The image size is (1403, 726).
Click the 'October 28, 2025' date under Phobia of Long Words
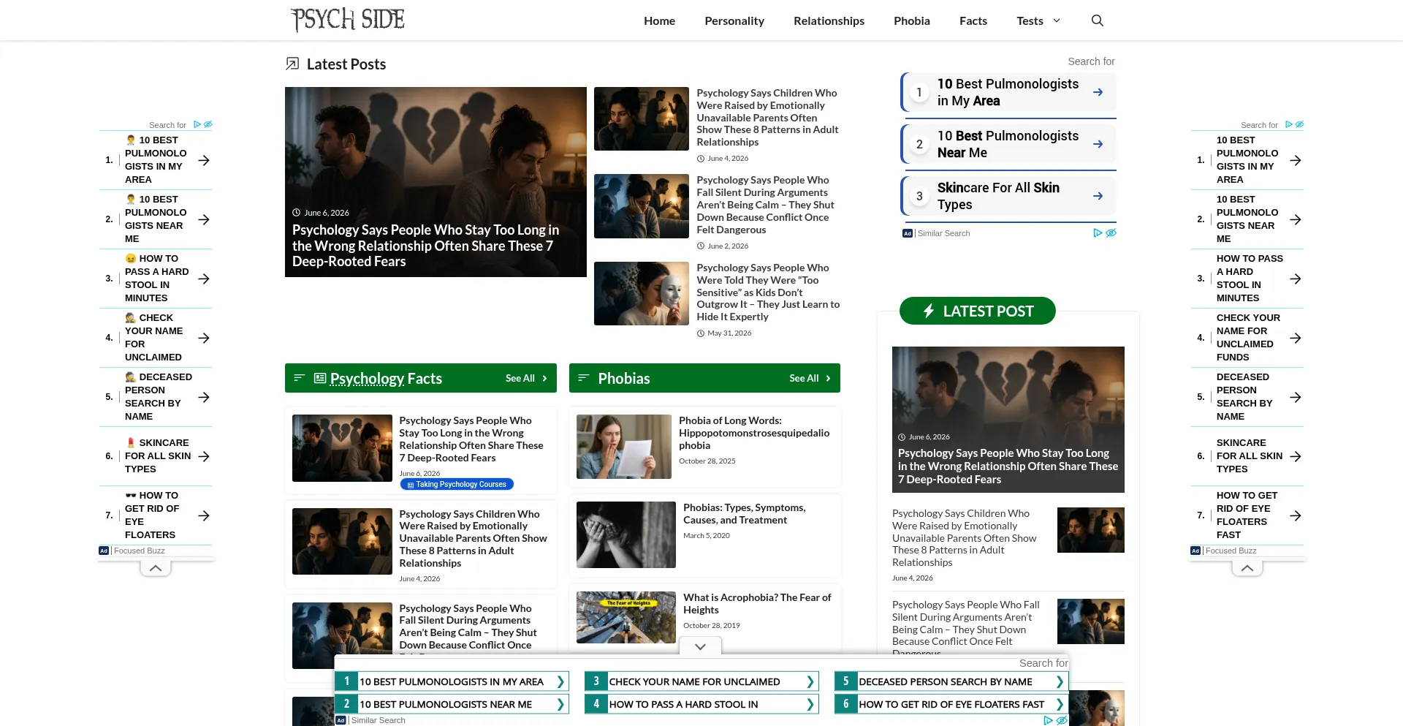pos(707,461)
